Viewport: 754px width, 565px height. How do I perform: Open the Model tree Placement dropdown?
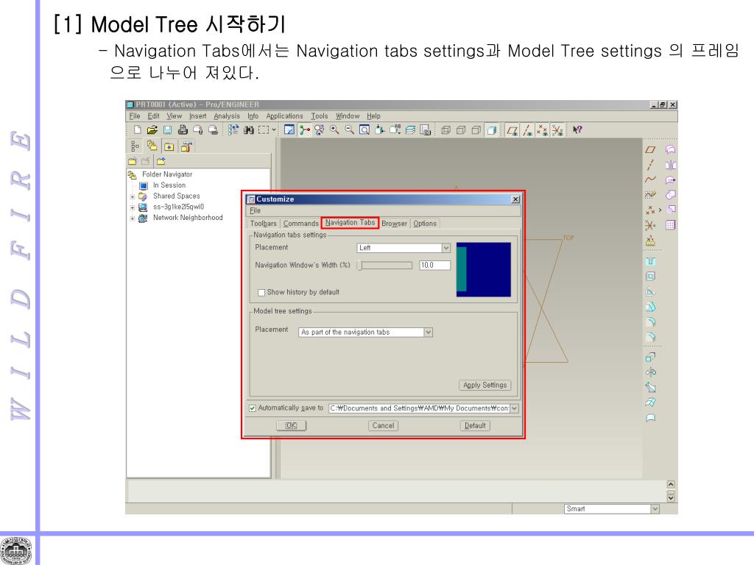[x=366, y=333]
